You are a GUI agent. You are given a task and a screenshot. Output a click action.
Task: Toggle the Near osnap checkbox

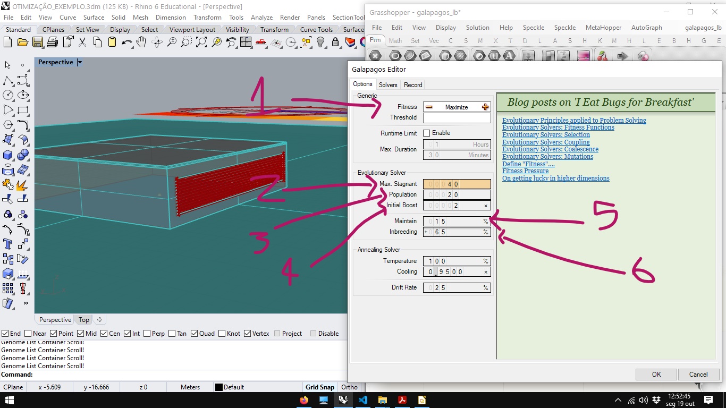pos(28,334)
